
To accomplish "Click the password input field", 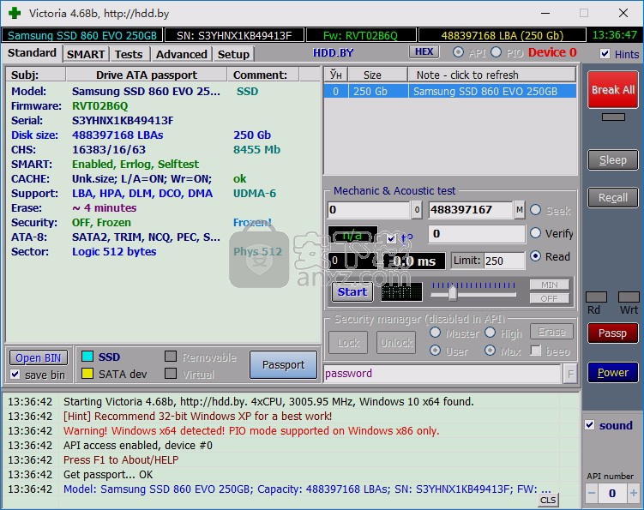I will pos(442,373).
